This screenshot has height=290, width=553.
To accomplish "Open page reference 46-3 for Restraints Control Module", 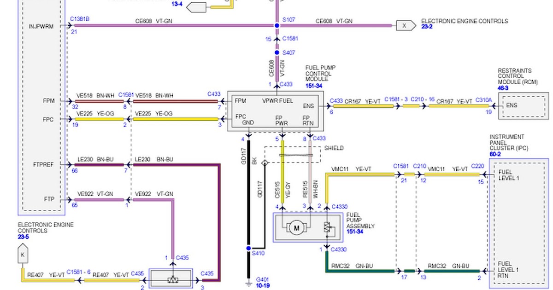I will (x=503, y=88).
